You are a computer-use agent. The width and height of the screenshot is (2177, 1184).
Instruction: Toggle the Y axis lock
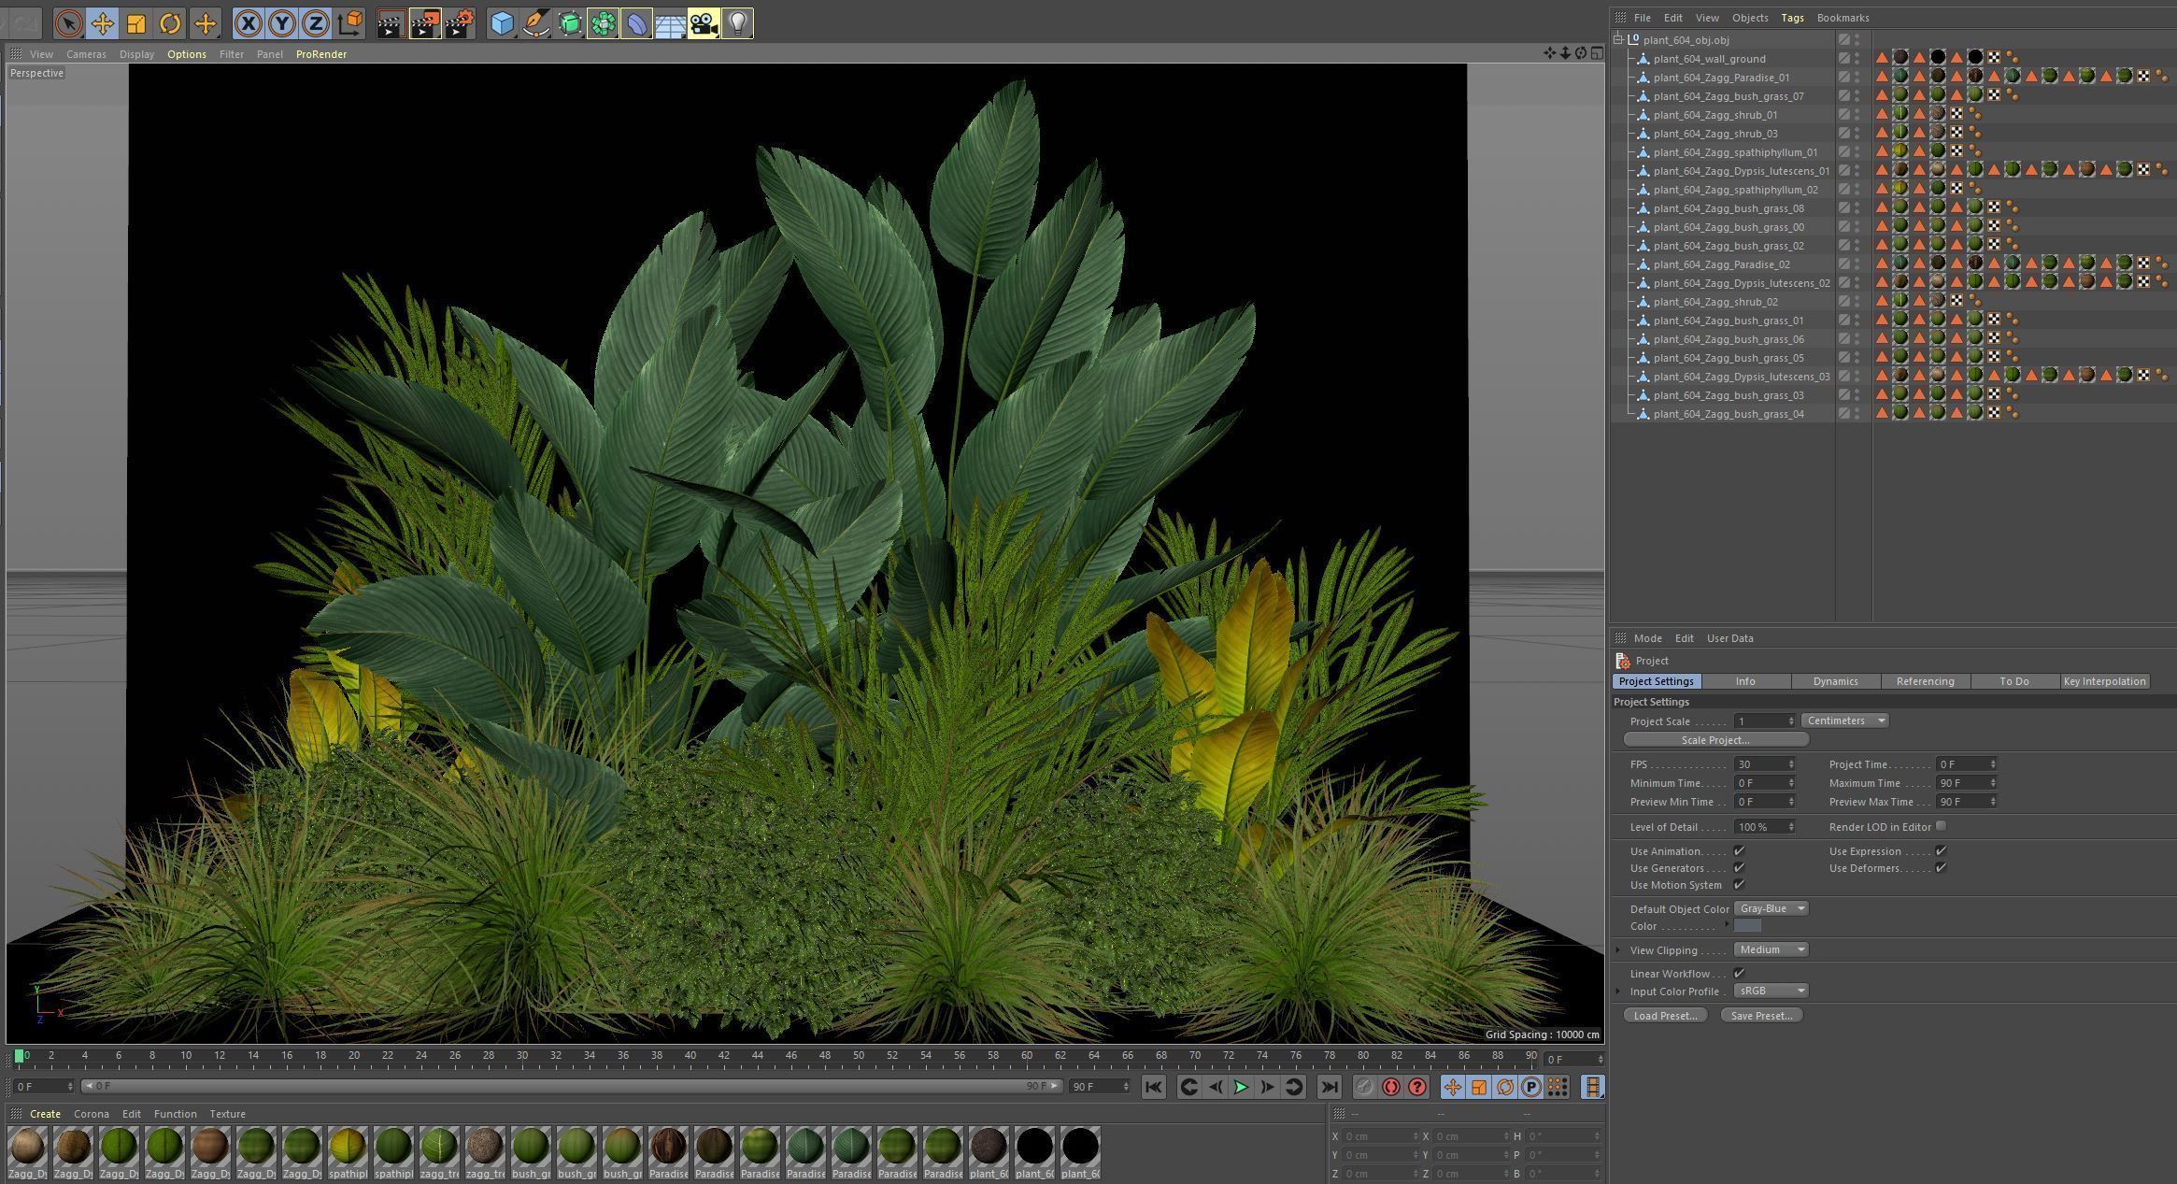[x=282, y=23]
